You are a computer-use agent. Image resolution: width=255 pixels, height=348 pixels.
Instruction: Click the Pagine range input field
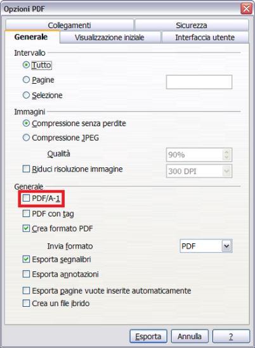[199, 82]
